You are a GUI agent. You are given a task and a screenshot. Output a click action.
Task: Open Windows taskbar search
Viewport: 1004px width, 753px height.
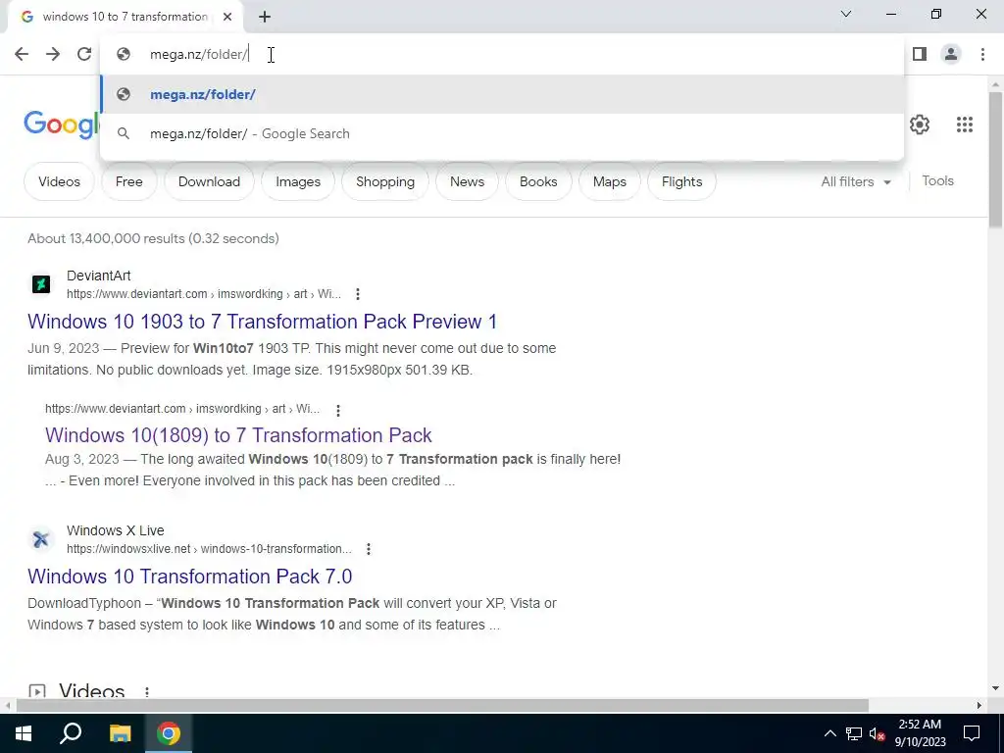(71, 733)
